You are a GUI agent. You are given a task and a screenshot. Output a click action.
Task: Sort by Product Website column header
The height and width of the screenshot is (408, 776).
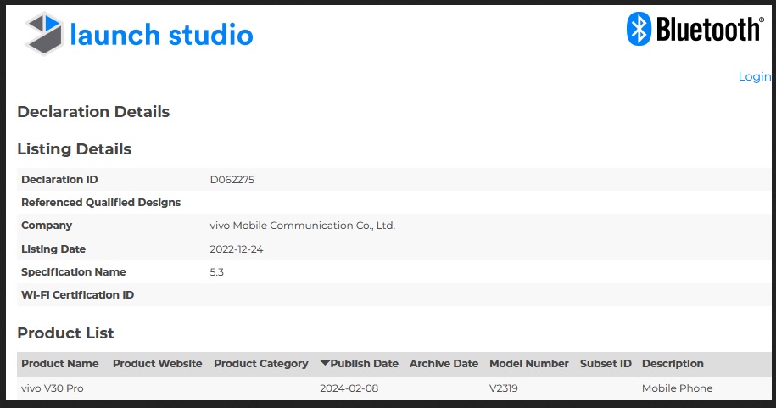158,363
